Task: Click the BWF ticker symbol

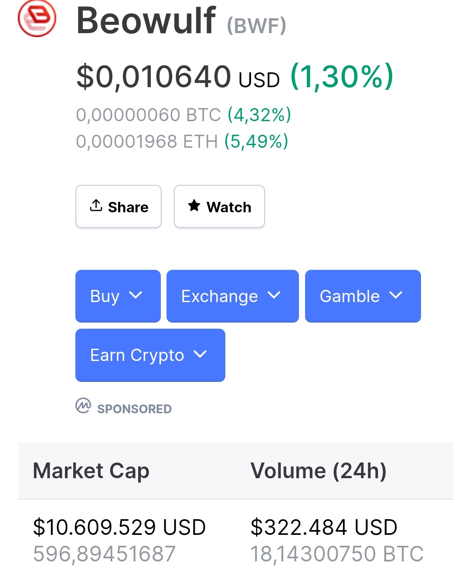Action: (x=256, y=25)
